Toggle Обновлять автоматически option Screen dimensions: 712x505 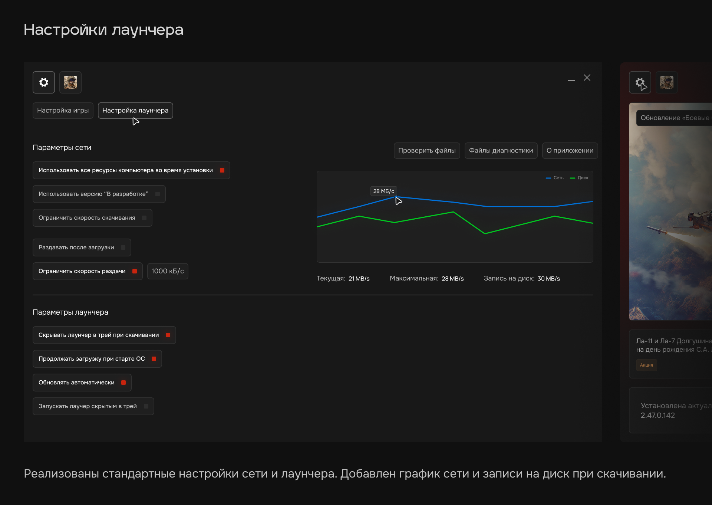123,383
